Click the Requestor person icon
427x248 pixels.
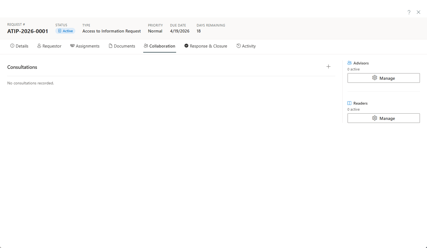(x=39, y=46)
